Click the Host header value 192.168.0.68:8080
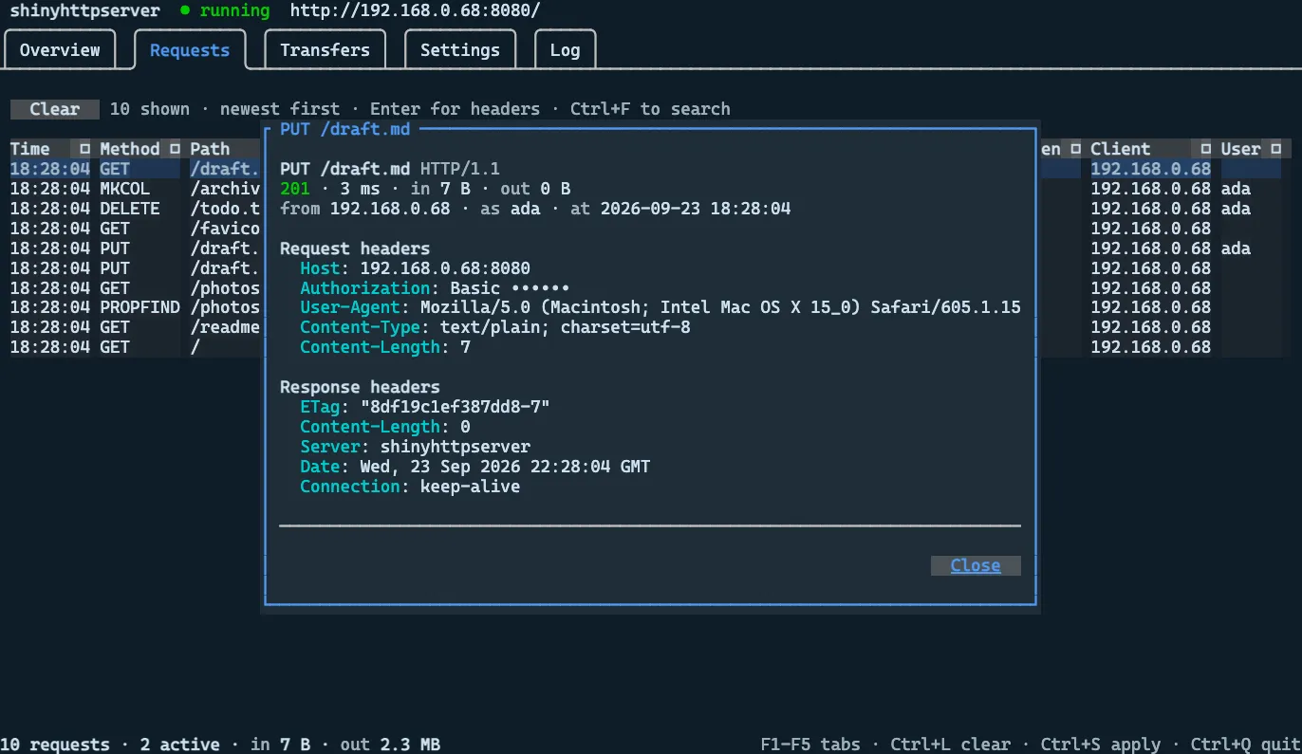Viewport: 1302px width, 754px height. click(445, 268)
